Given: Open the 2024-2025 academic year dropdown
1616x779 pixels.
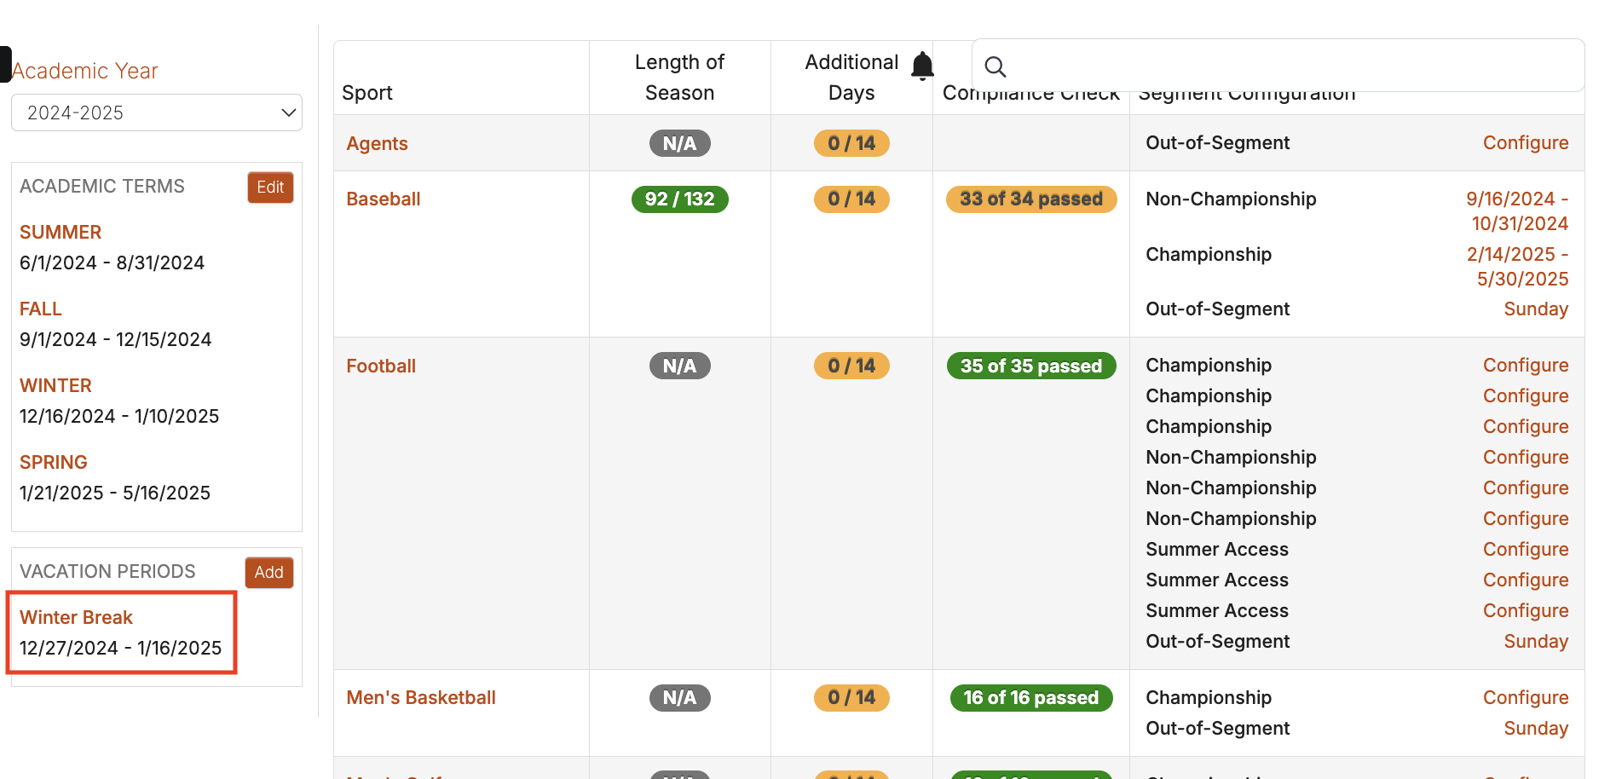Looking at the screenshot, I should click(157, 113).
